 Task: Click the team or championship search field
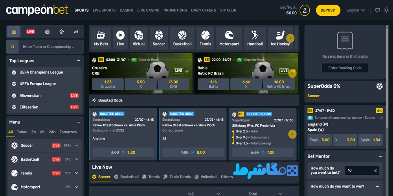coord(51,47)
